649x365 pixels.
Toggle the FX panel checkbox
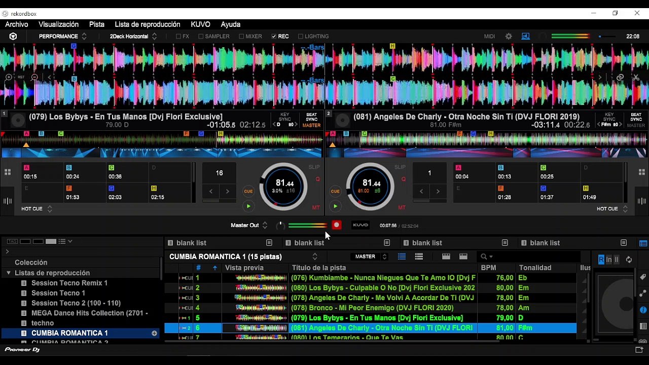[x=178, y=36]
